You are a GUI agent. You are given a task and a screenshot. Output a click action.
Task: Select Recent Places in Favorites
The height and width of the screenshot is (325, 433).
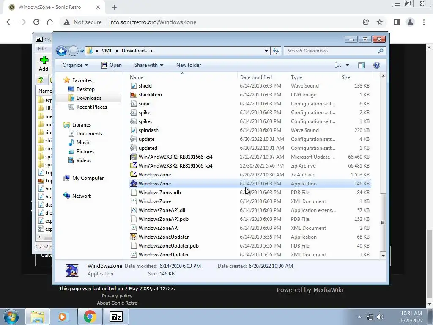(91, 107)
